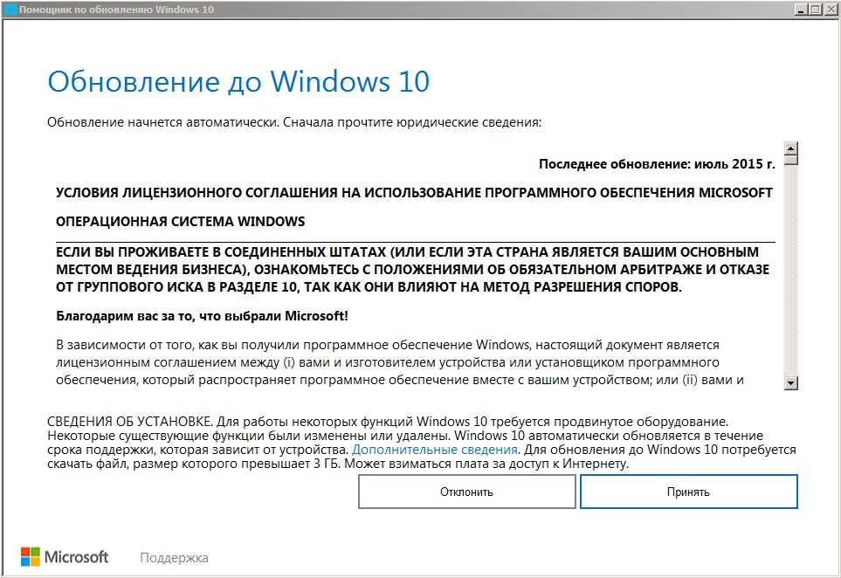Click the text Последнее обновление: июль 2015 г.
841x578 pixels.
pyautogui.click(x=657, y=164)
